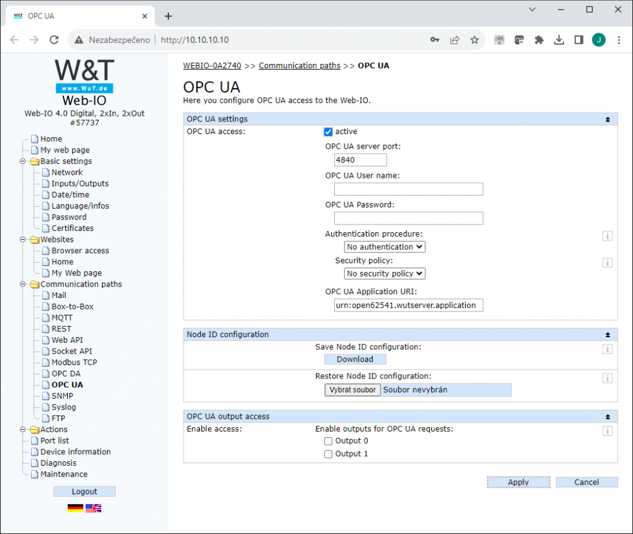
Task: Enable Output 0 for OPC UA requests
Action: click(328, 441)
